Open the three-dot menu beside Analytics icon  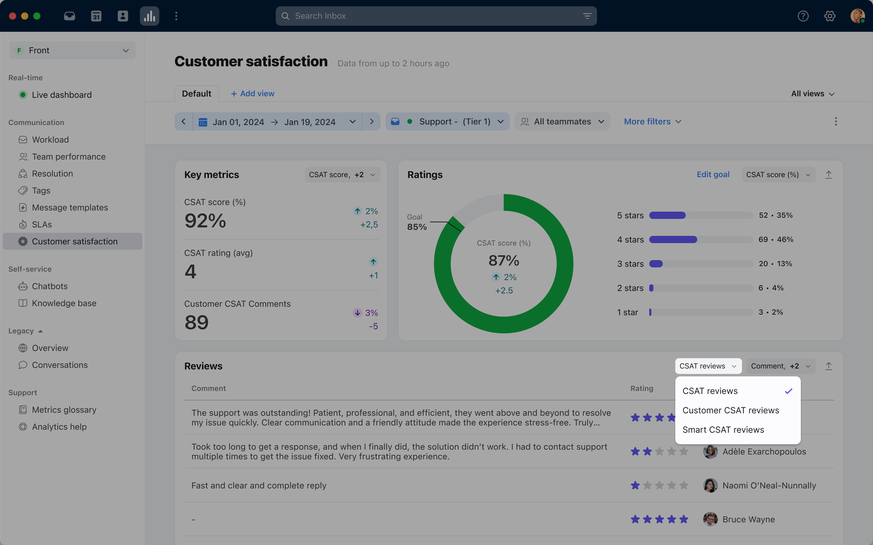pyautogui.click(x=176, y=16)
